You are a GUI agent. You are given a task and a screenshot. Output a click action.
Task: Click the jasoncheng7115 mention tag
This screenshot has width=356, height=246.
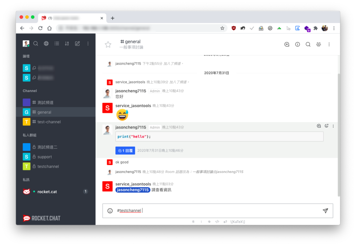[x=133, y=190]
